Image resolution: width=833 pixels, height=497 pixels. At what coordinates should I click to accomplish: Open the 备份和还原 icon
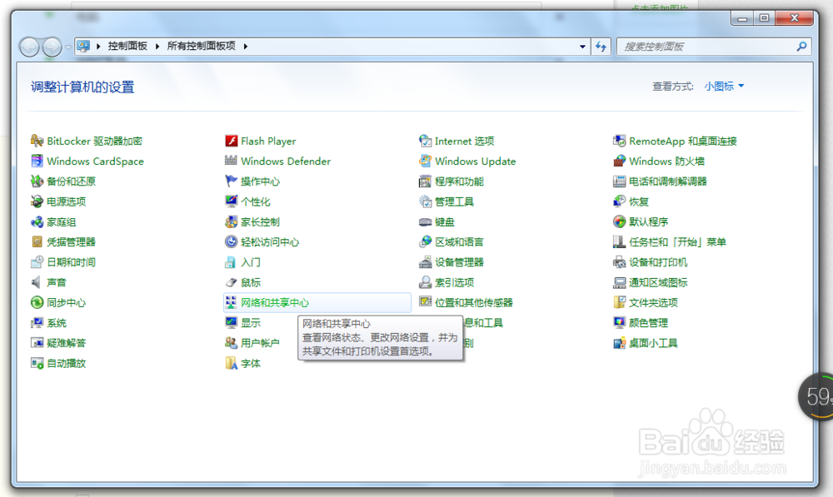[x=37, y=181]
